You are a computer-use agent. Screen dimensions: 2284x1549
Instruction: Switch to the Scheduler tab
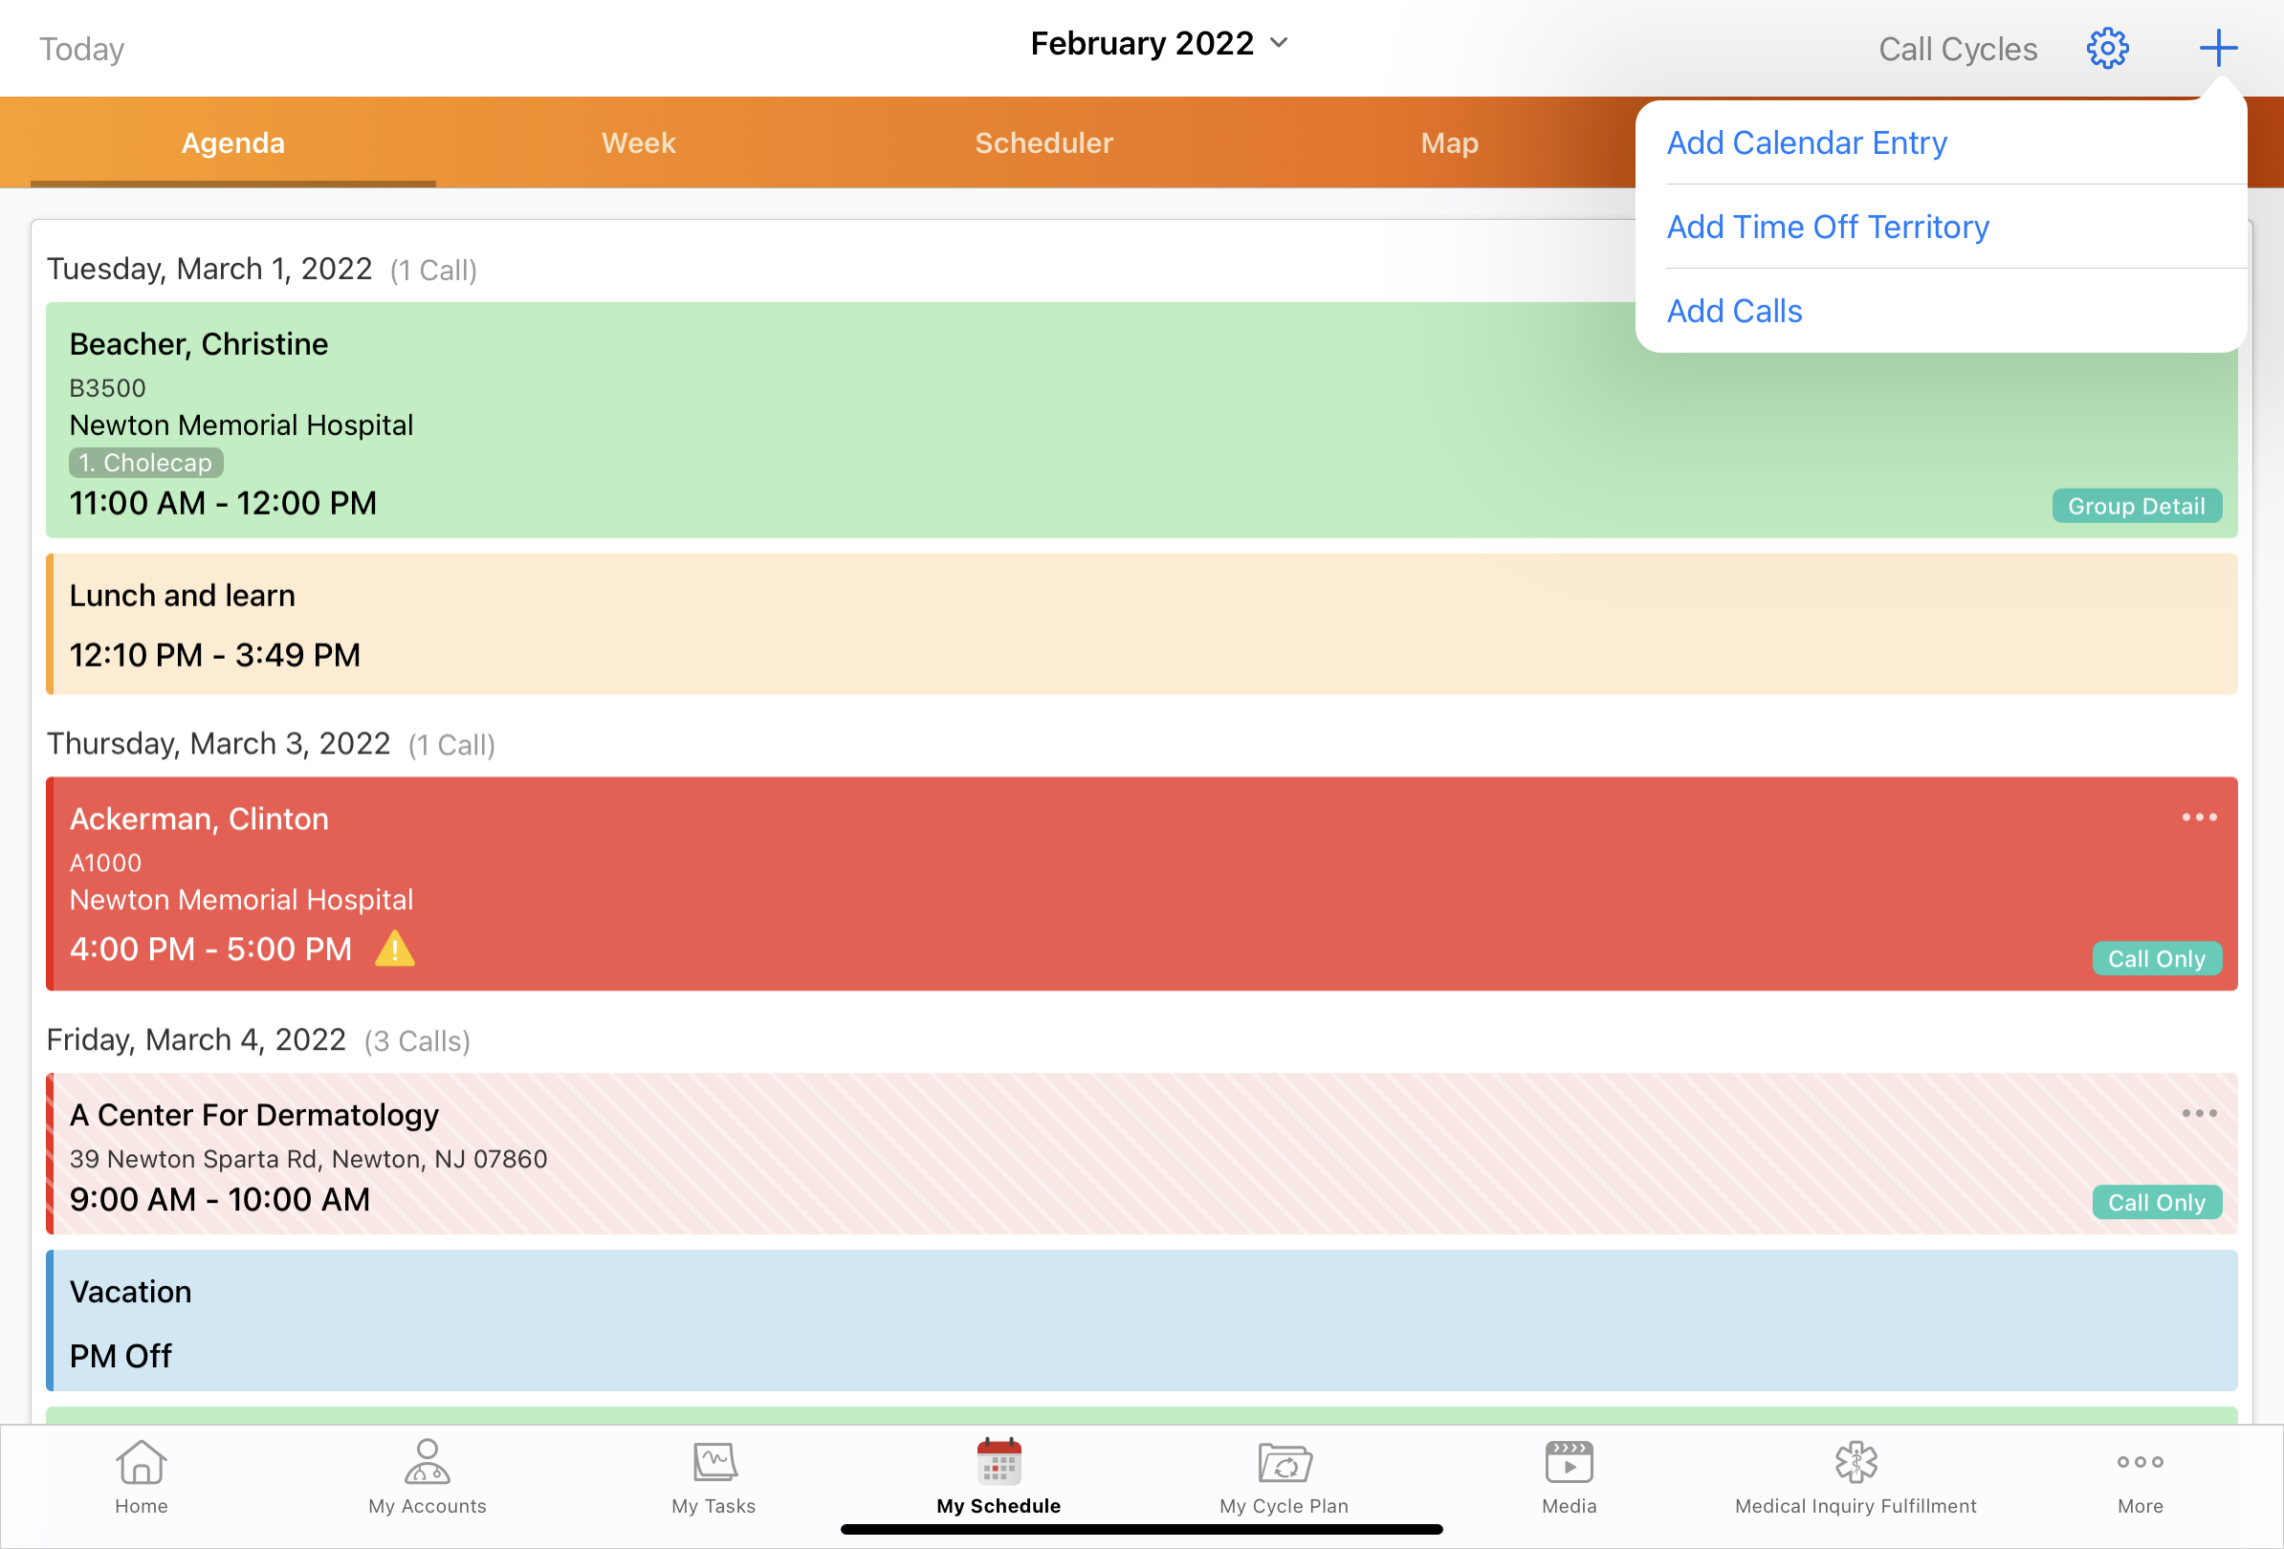(1043, 143)
